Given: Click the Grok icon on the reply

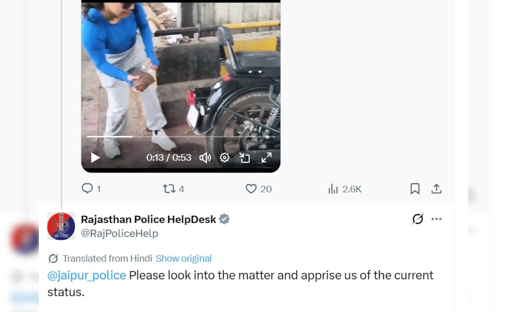Looking at the screenshot, I should tap(417, 219).
